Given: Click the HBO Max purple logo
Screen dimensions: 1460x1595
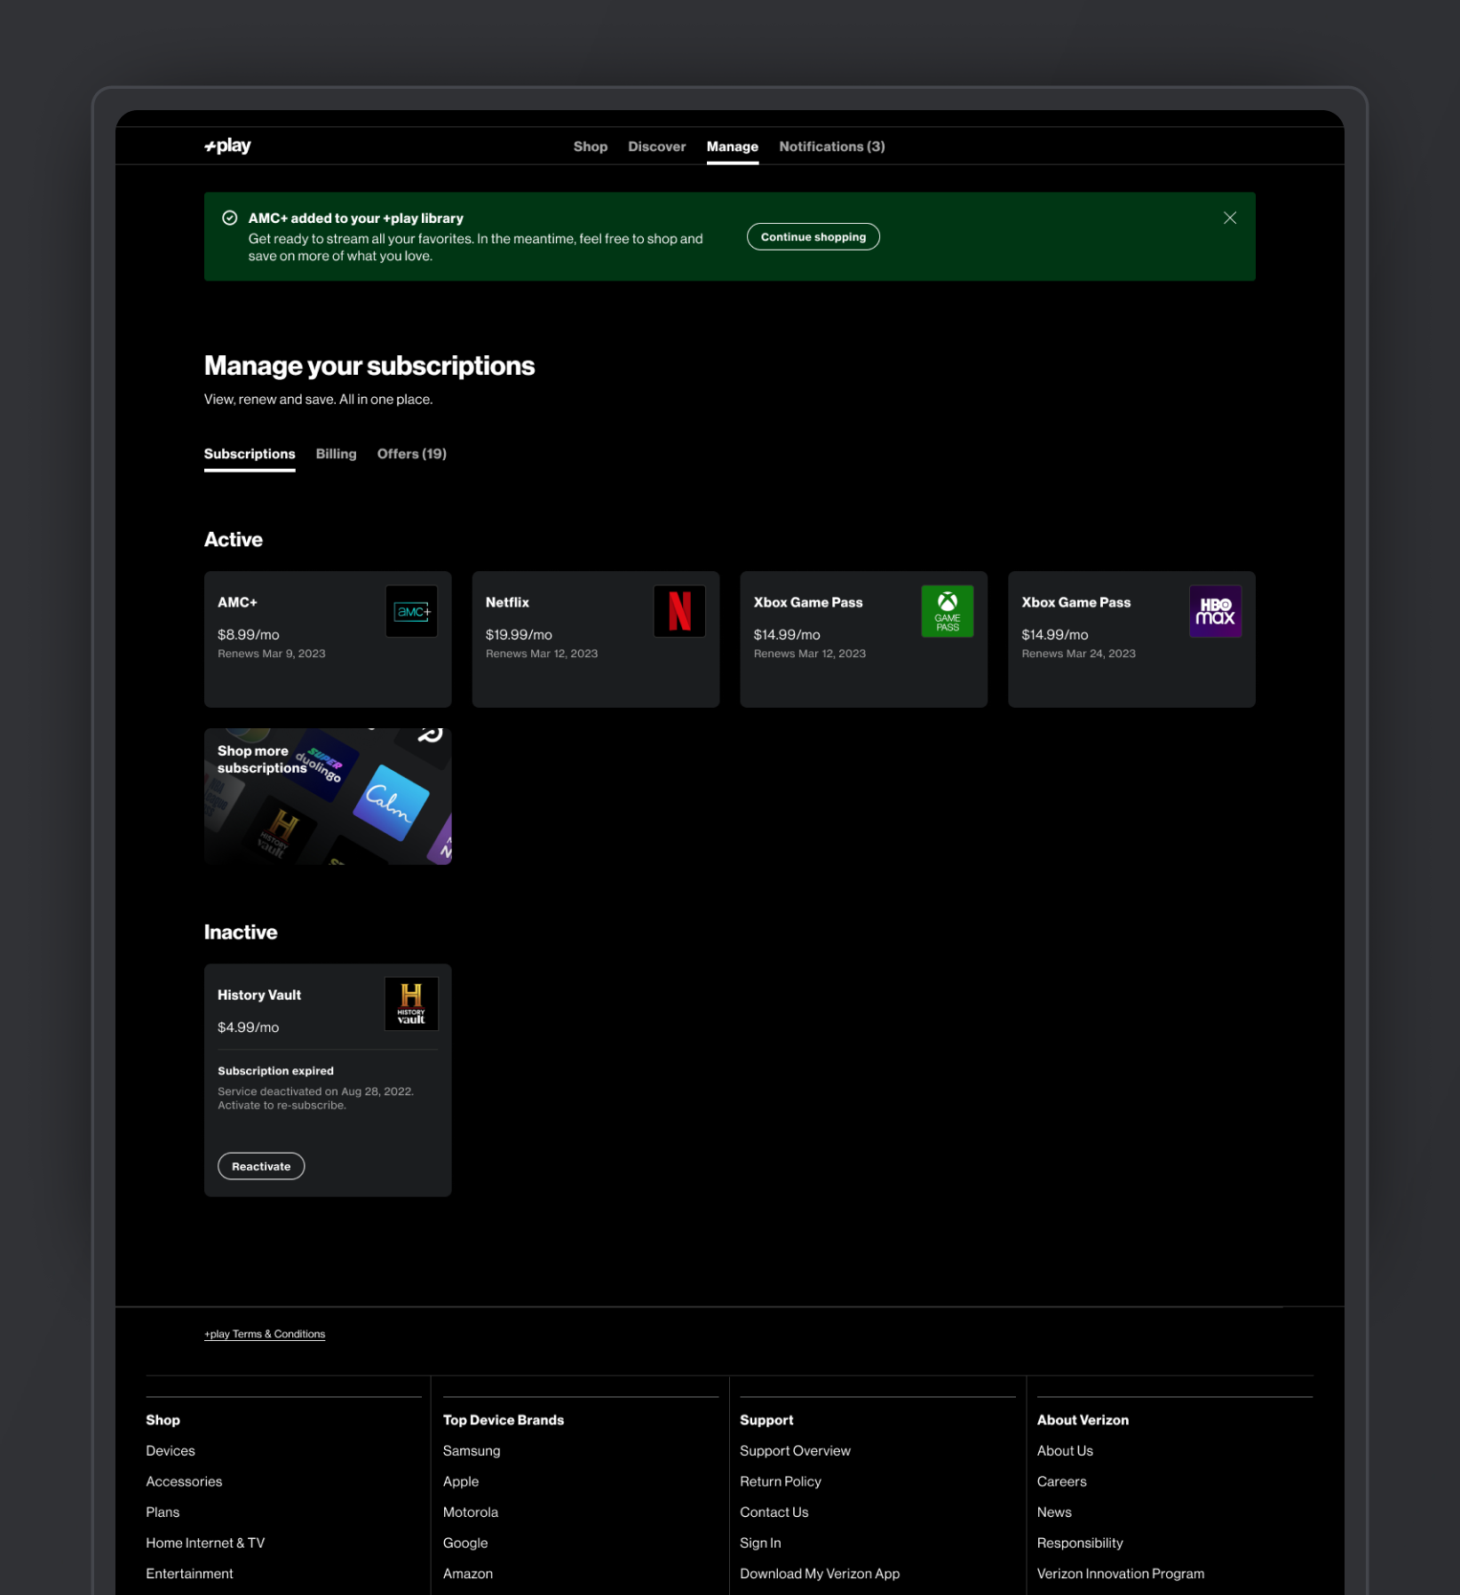Looking at the screenshot, I should 1215,611.
